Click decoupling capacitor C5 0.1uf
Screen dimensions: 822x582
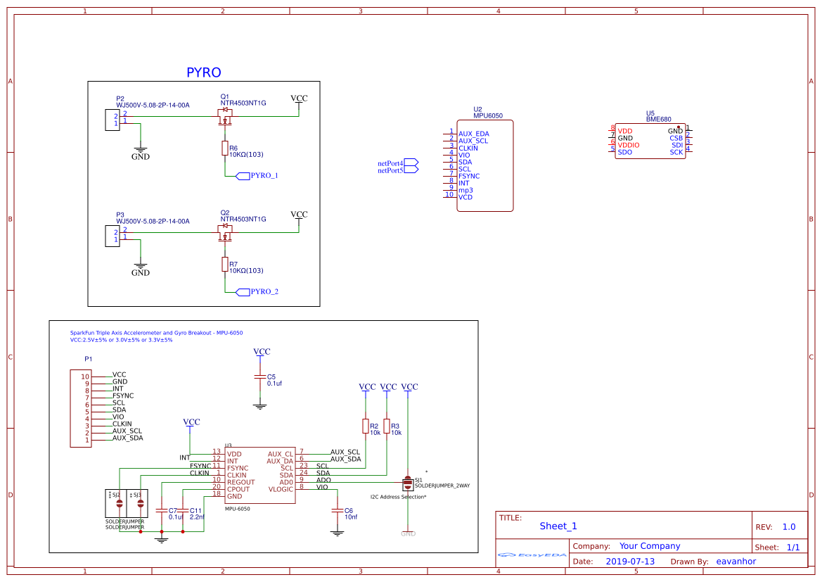pyautogui.click(x=262, y=376)
